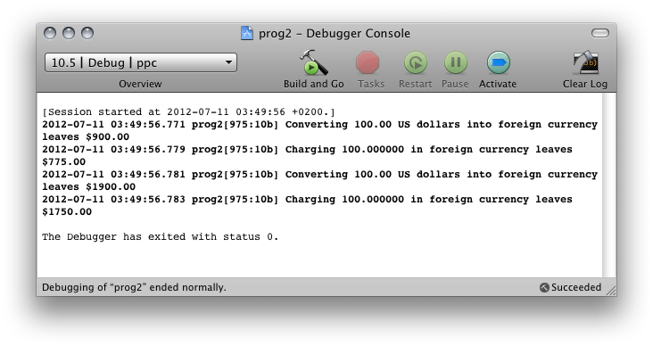Click the middle minimize window button
Viewport: 653px width, 346px height.
click(69, 33)
